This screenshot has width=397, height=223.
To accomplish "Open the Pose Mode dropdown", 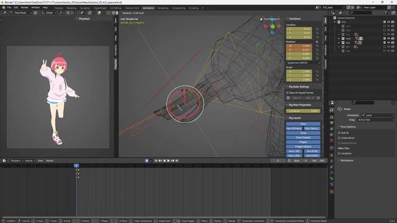I will pos(21,12).
